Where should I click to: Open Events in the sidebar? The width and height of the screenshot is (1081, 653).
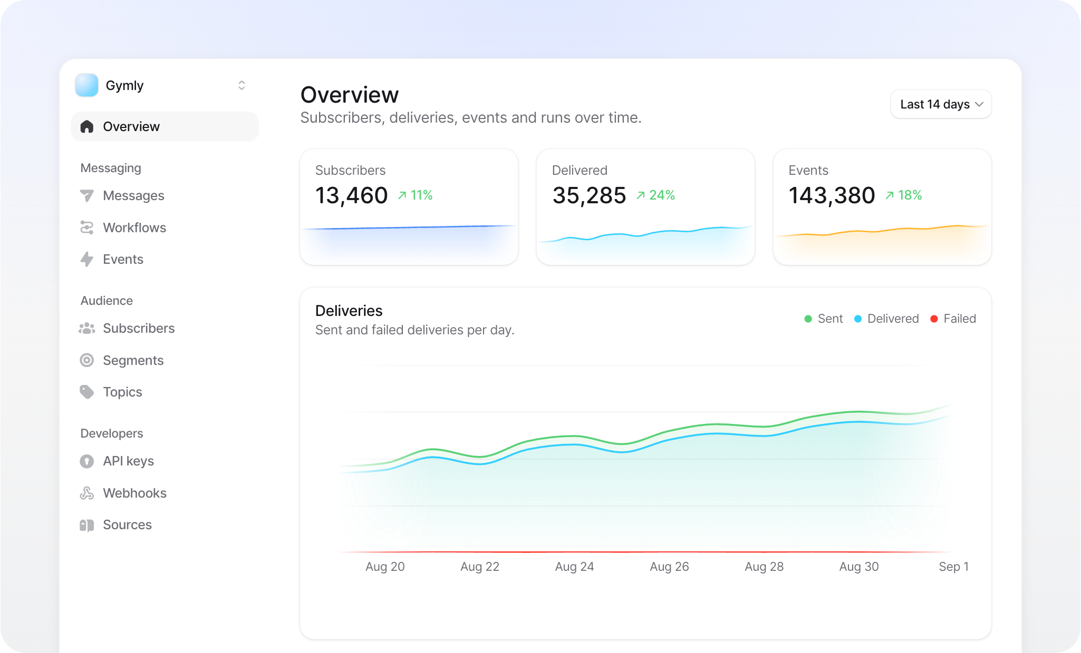point(123,259)
